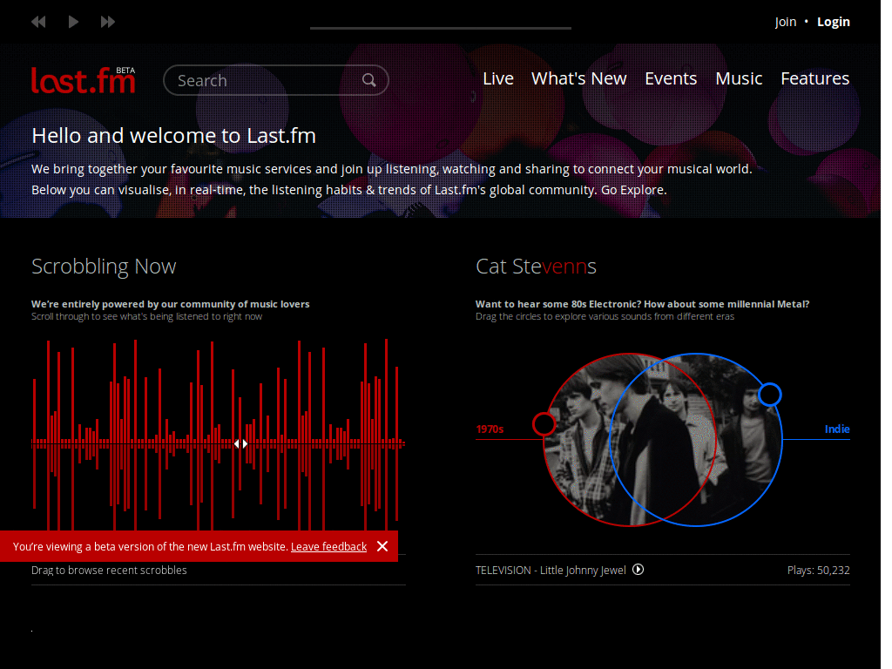This screenshot has height=669, width=892.
Task: Click the TELEVISION artist name
Action: click(x=503, y=570)
